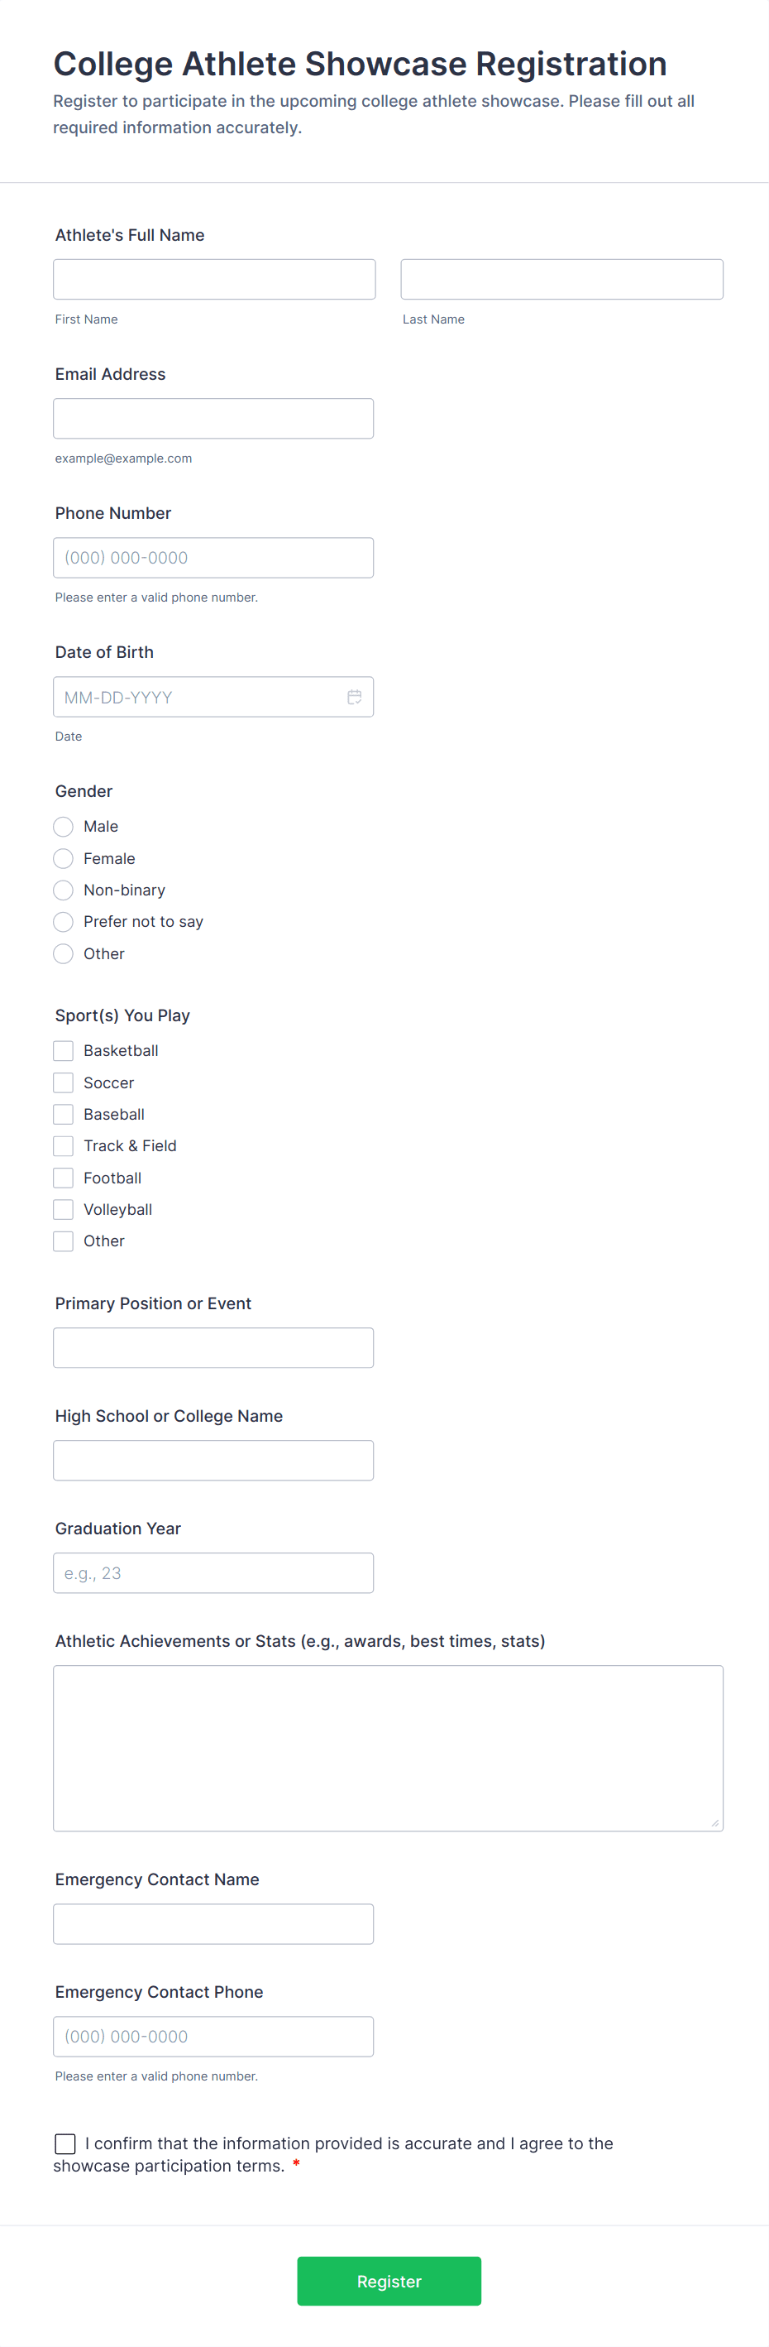Check the Track & Field checkbox
The image size is (769, 2347).
63,1146
